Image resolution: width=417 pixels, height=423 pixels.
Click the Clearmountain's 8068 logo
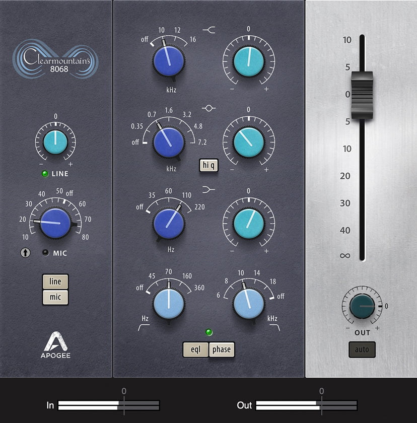pos(55,59)
